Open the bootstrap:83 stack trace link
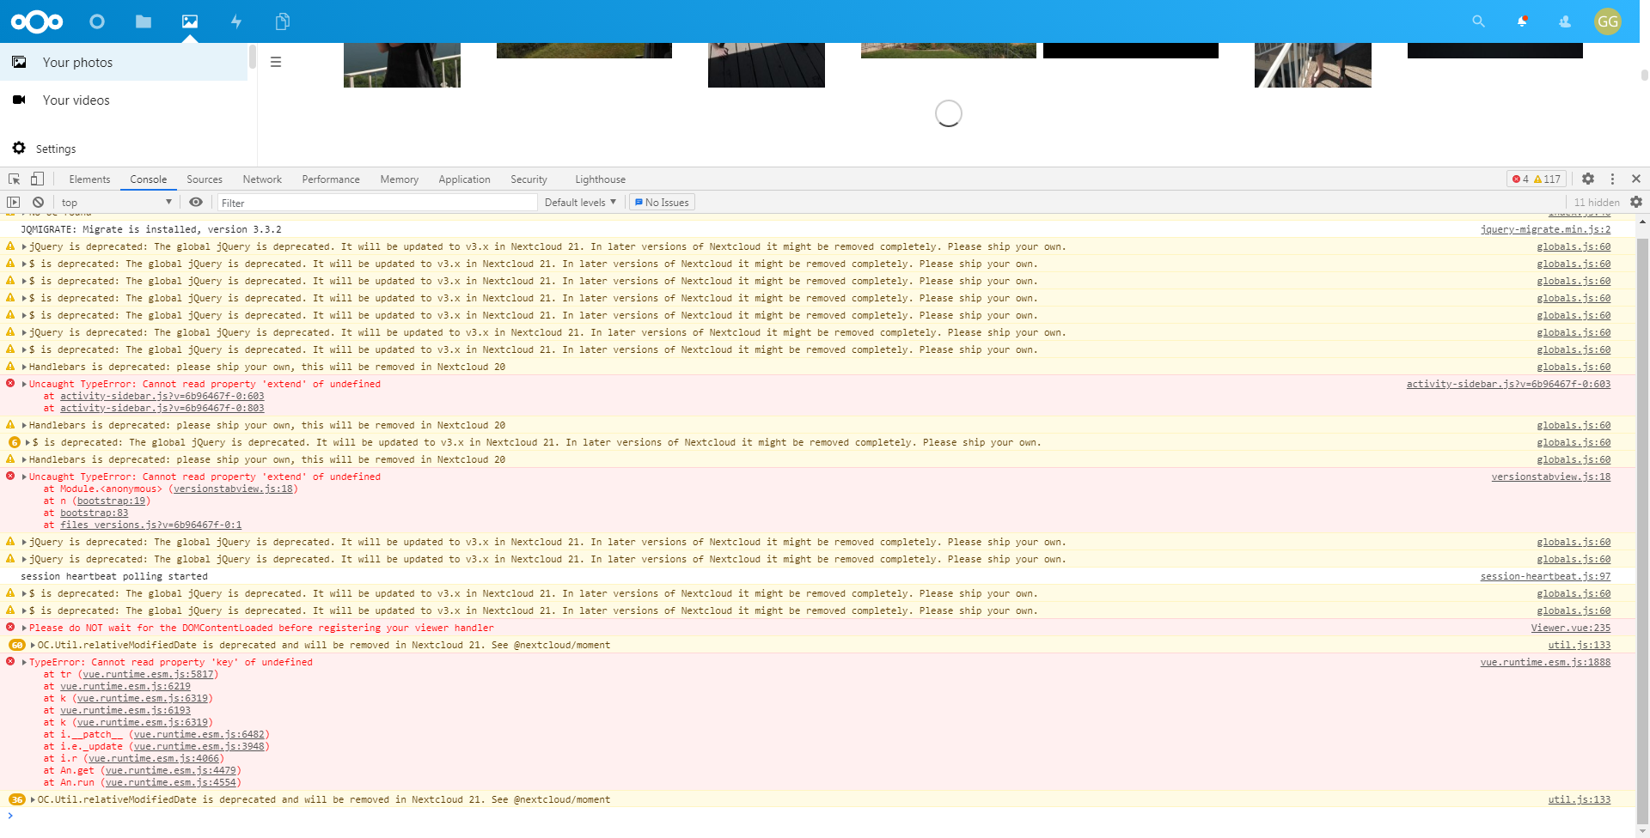Screen dimensions: 1650x838 coord(94,513)
